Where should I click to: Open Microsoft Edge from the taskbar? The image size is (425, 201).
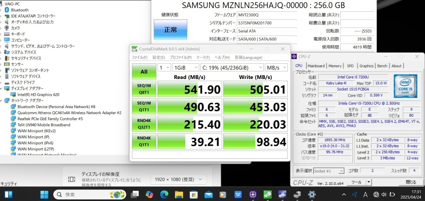164,194
